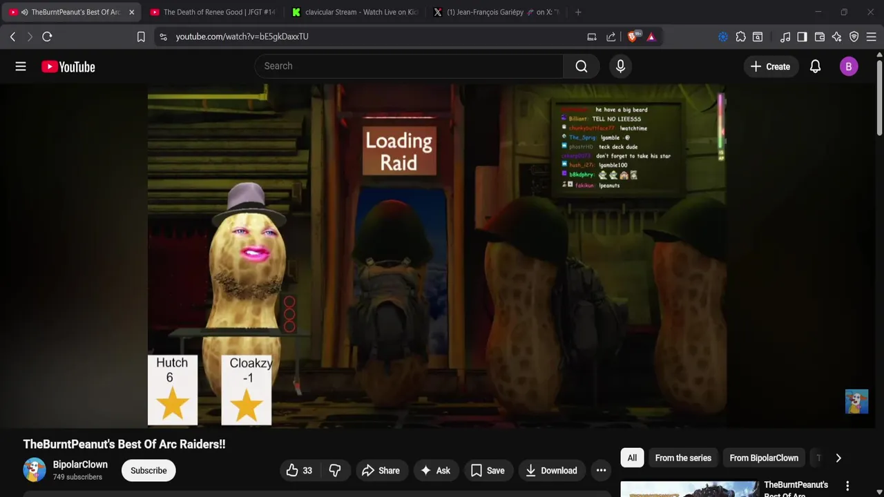Search with voice microphone button
This screenshot has height=497, width=884.
tap(620, 66)
